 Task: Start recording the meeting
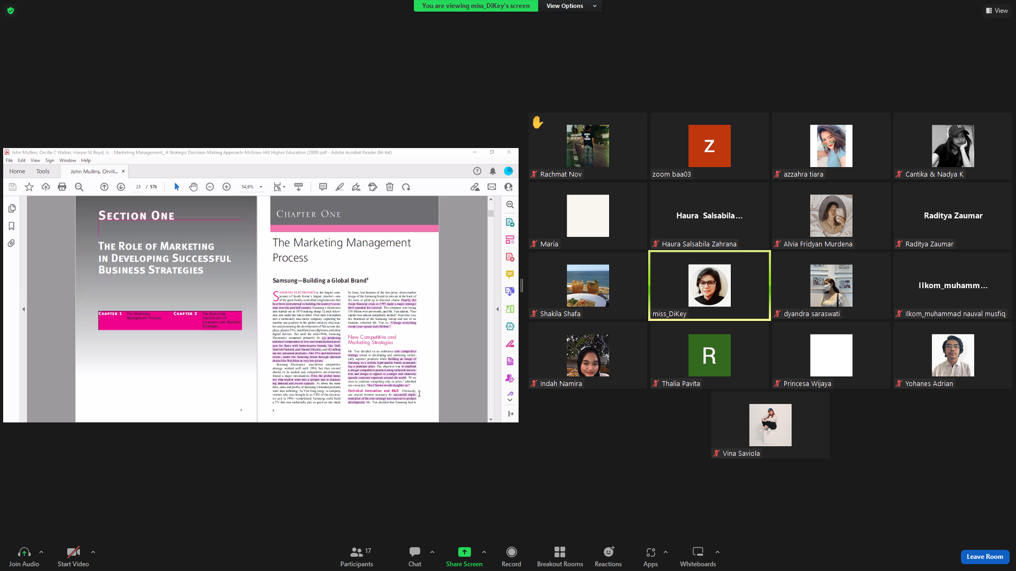511,557
